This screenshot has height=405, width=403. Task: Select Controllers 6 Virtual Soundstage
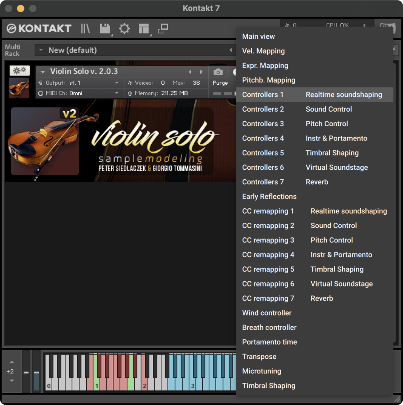pos(315,167)
